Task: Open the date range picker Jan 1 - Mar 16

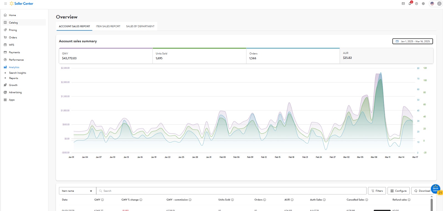Action: point(413,41)
